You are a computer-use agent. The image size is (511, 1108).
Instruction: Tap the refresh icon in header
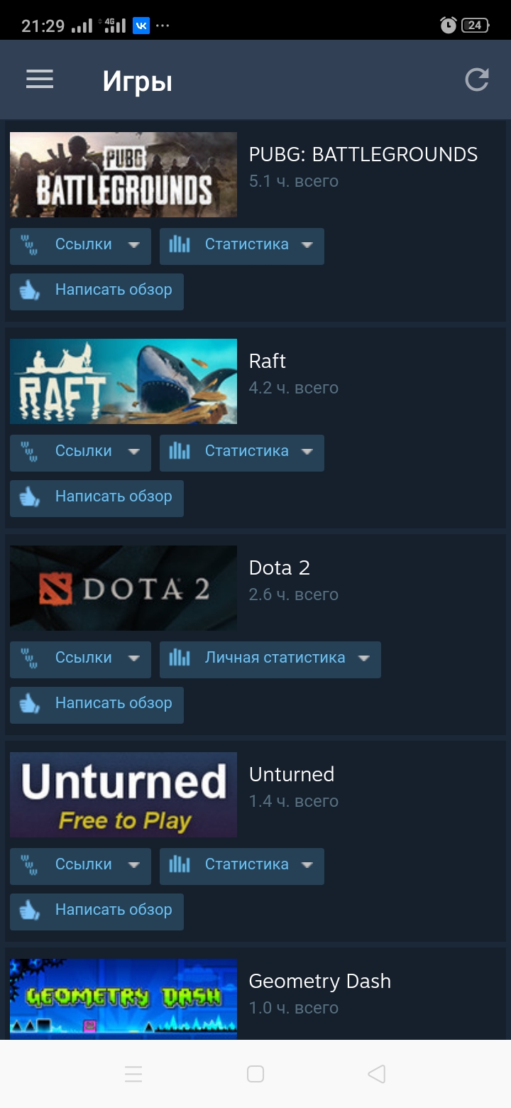pyautogui.click(x=477, y=80)
